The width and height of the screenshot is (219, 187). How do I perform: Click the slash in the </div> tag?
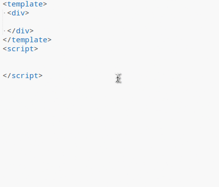(14, 31)
